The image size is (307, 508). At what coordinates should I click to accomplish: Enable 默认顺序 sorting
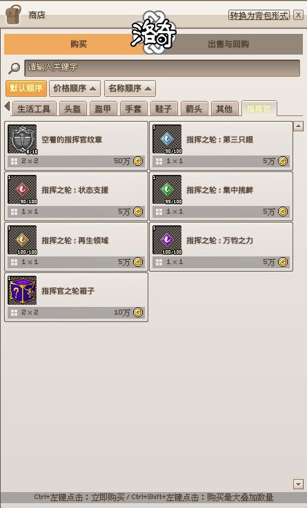click(x=26, y=88)
